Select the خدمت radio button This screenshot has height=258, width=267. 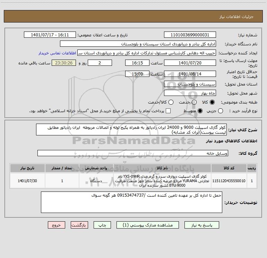pyautogui.click(x=194, y=102)
